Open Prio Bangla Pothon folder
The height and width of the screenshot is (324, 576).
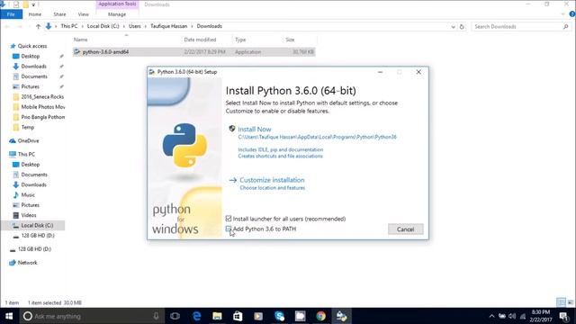[x=42, y=117]
